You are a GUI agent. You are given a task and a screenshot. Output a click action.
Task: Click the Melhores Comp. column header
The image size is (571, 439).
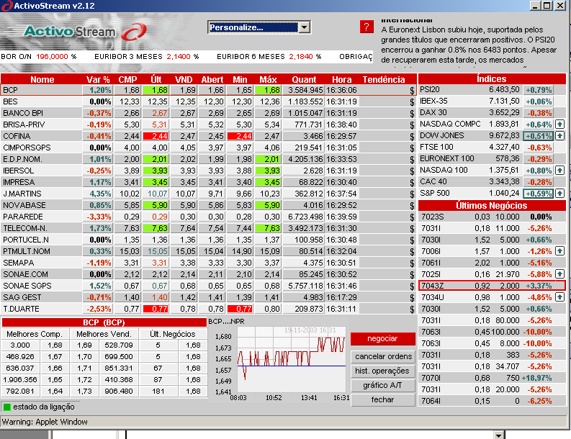(x=35, y=334)
